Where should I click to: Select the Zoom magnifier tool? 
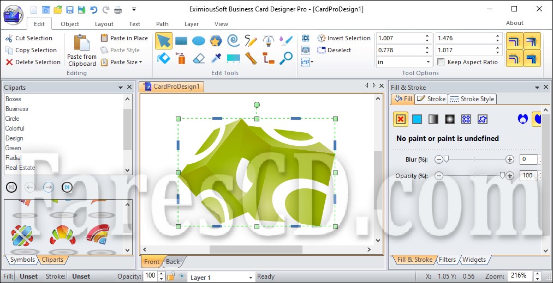[286, 58]
